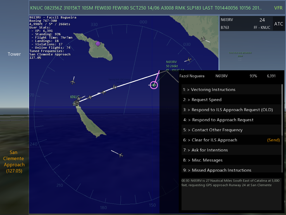Open Respond to Approach Request submenu
Screen dimensions: 286x215
[232, 120]
